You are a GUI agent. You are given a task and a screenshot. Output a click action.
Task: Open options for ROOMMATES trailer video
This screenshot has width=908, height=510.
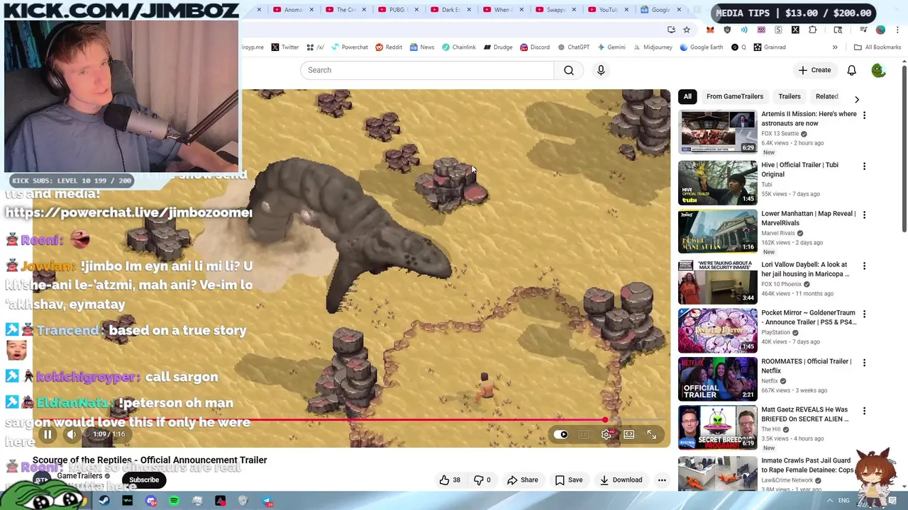click(864, 363)
